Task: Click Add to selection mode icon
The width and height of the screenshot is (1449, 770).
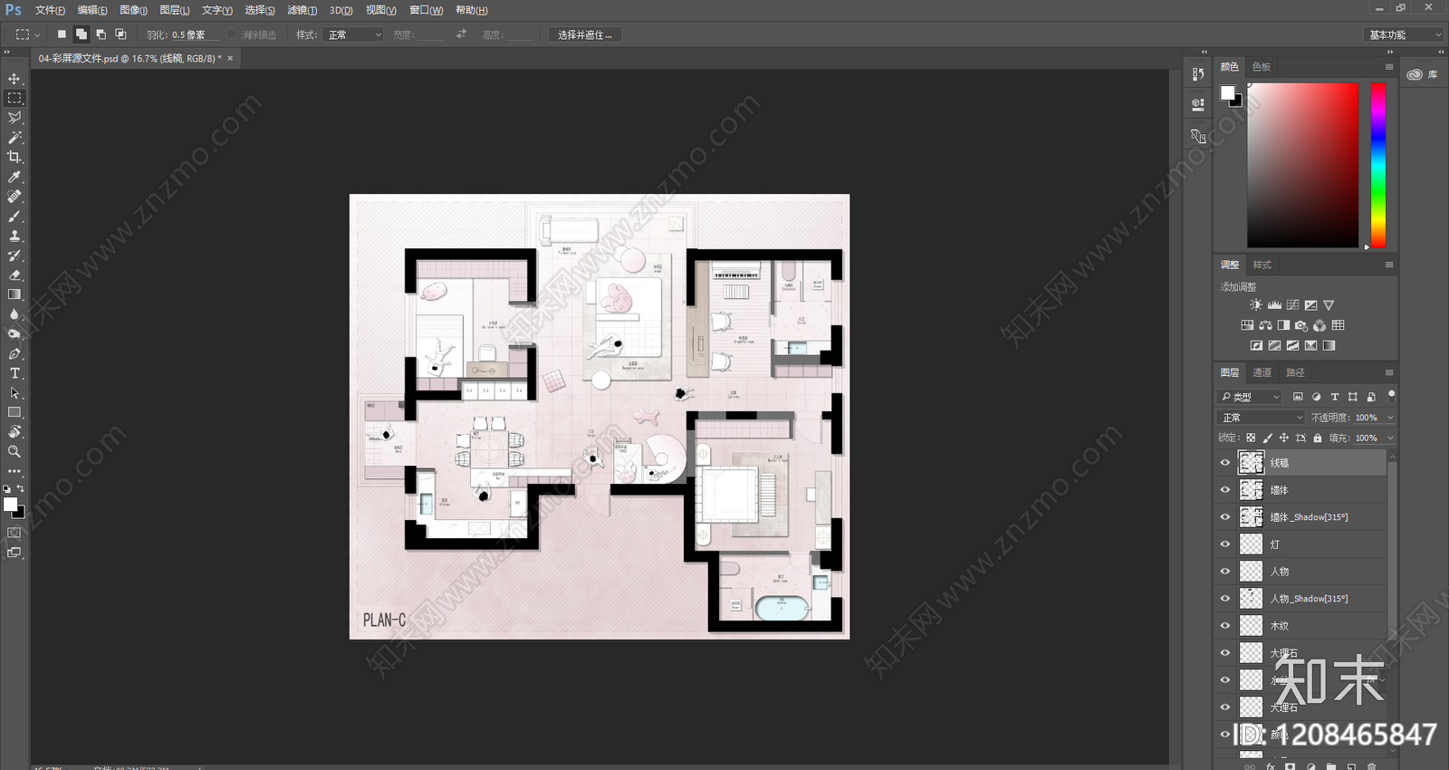Action: tap(81, 34)
